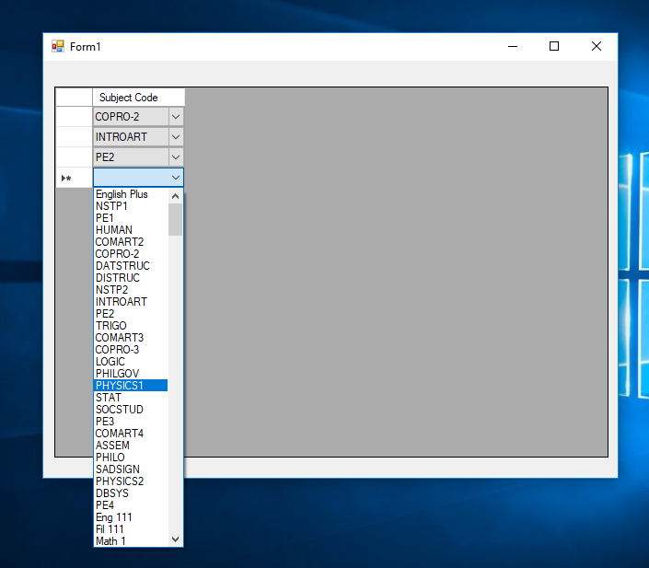Choose ASSEM in the dropdown list
The image size is (649, 568).
click(131, 446)
